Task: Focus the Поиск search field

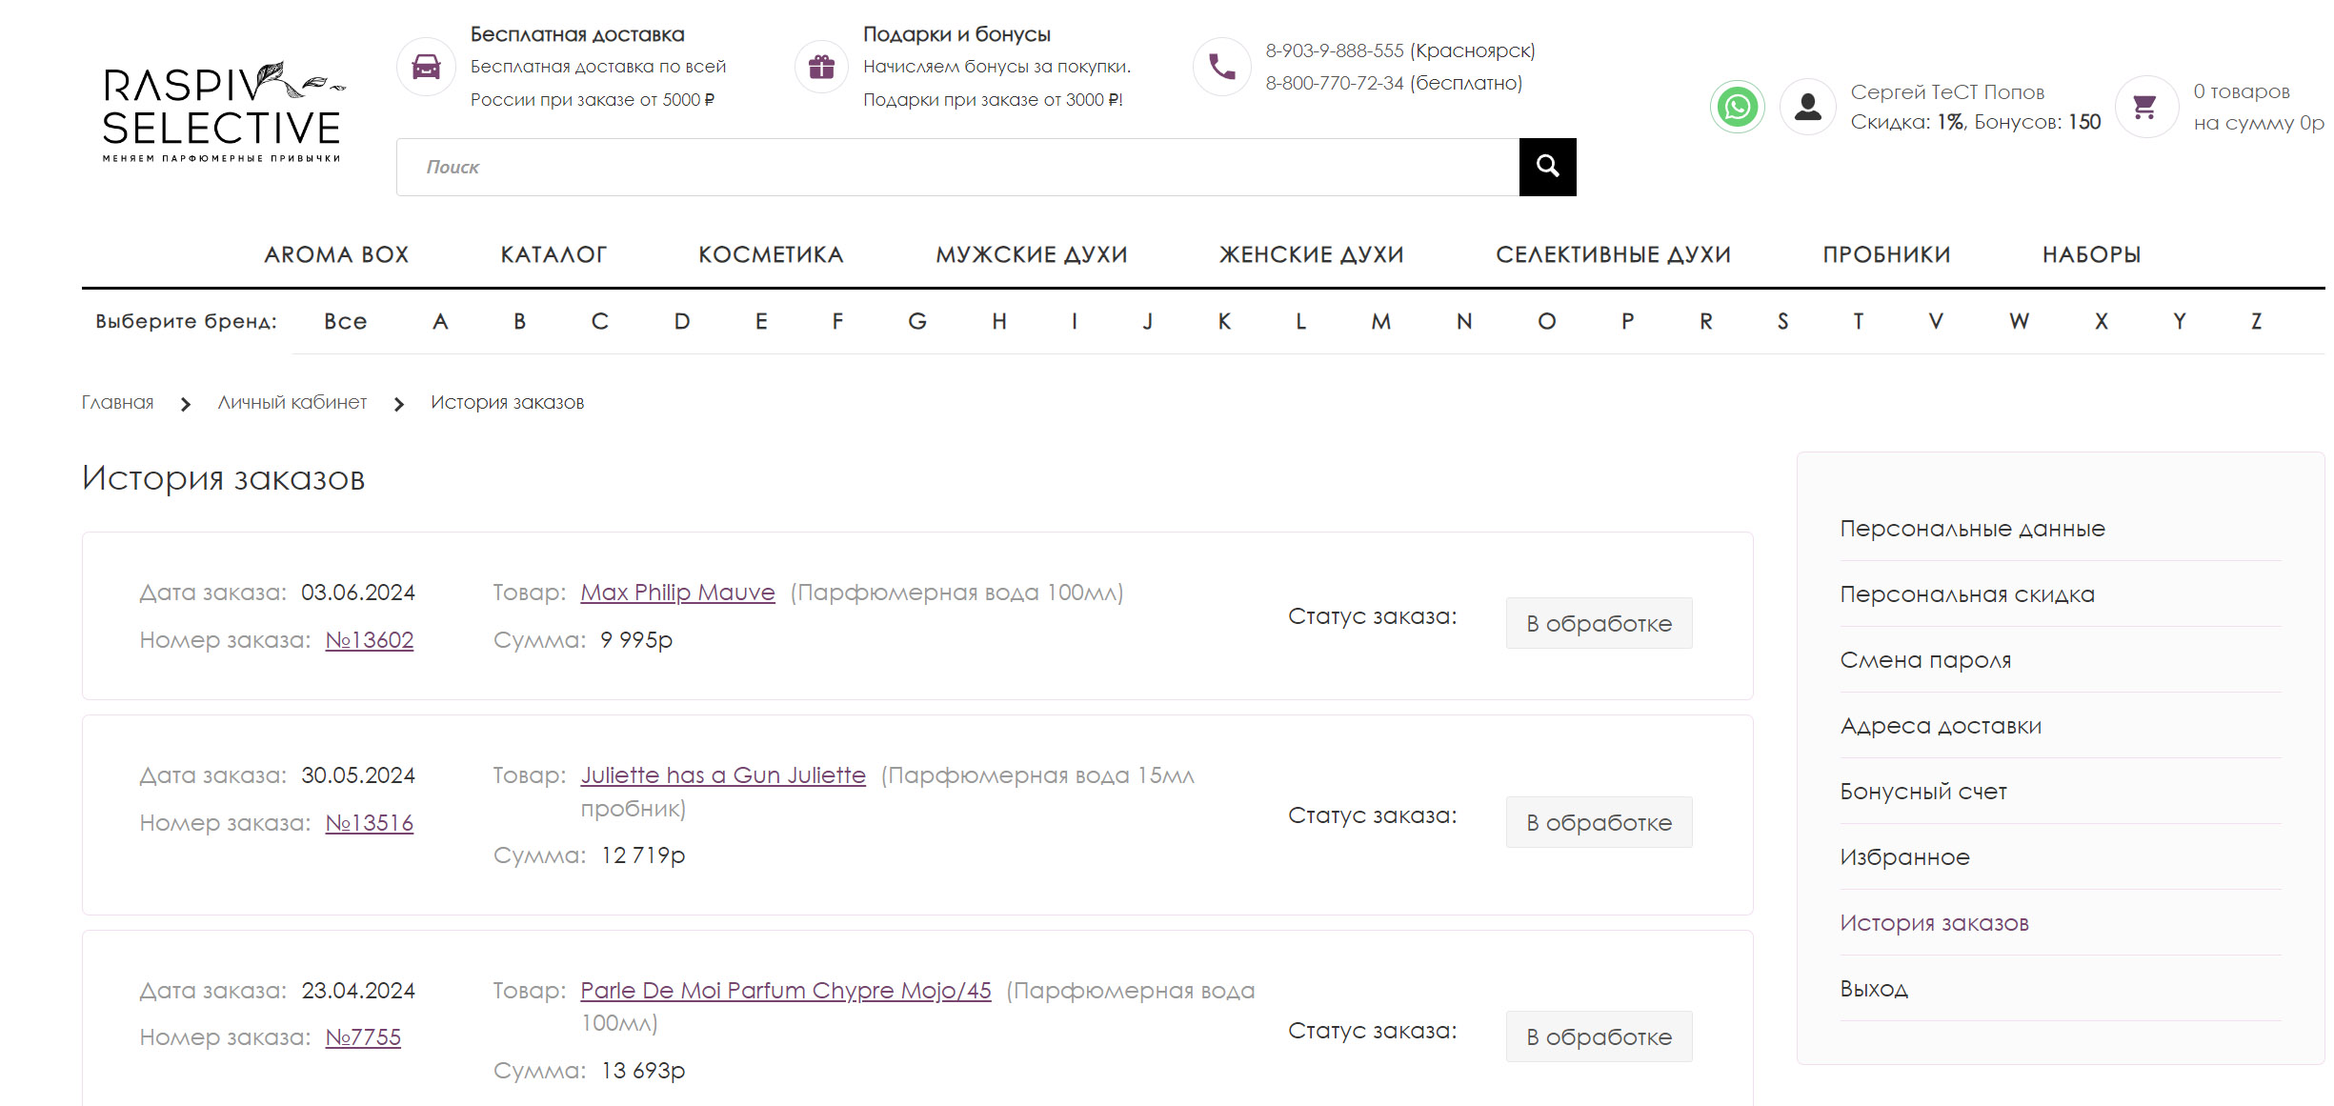Action: 957,167
